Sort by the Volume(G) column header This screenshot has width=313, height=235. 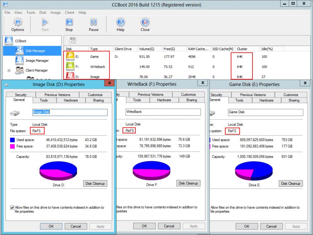pyautogui.click(x=149, y=49)
